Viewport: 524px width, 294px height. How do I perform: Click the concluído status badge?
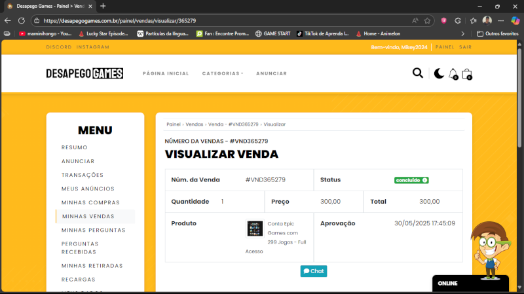pyautogui.click(x=411, y=180)
